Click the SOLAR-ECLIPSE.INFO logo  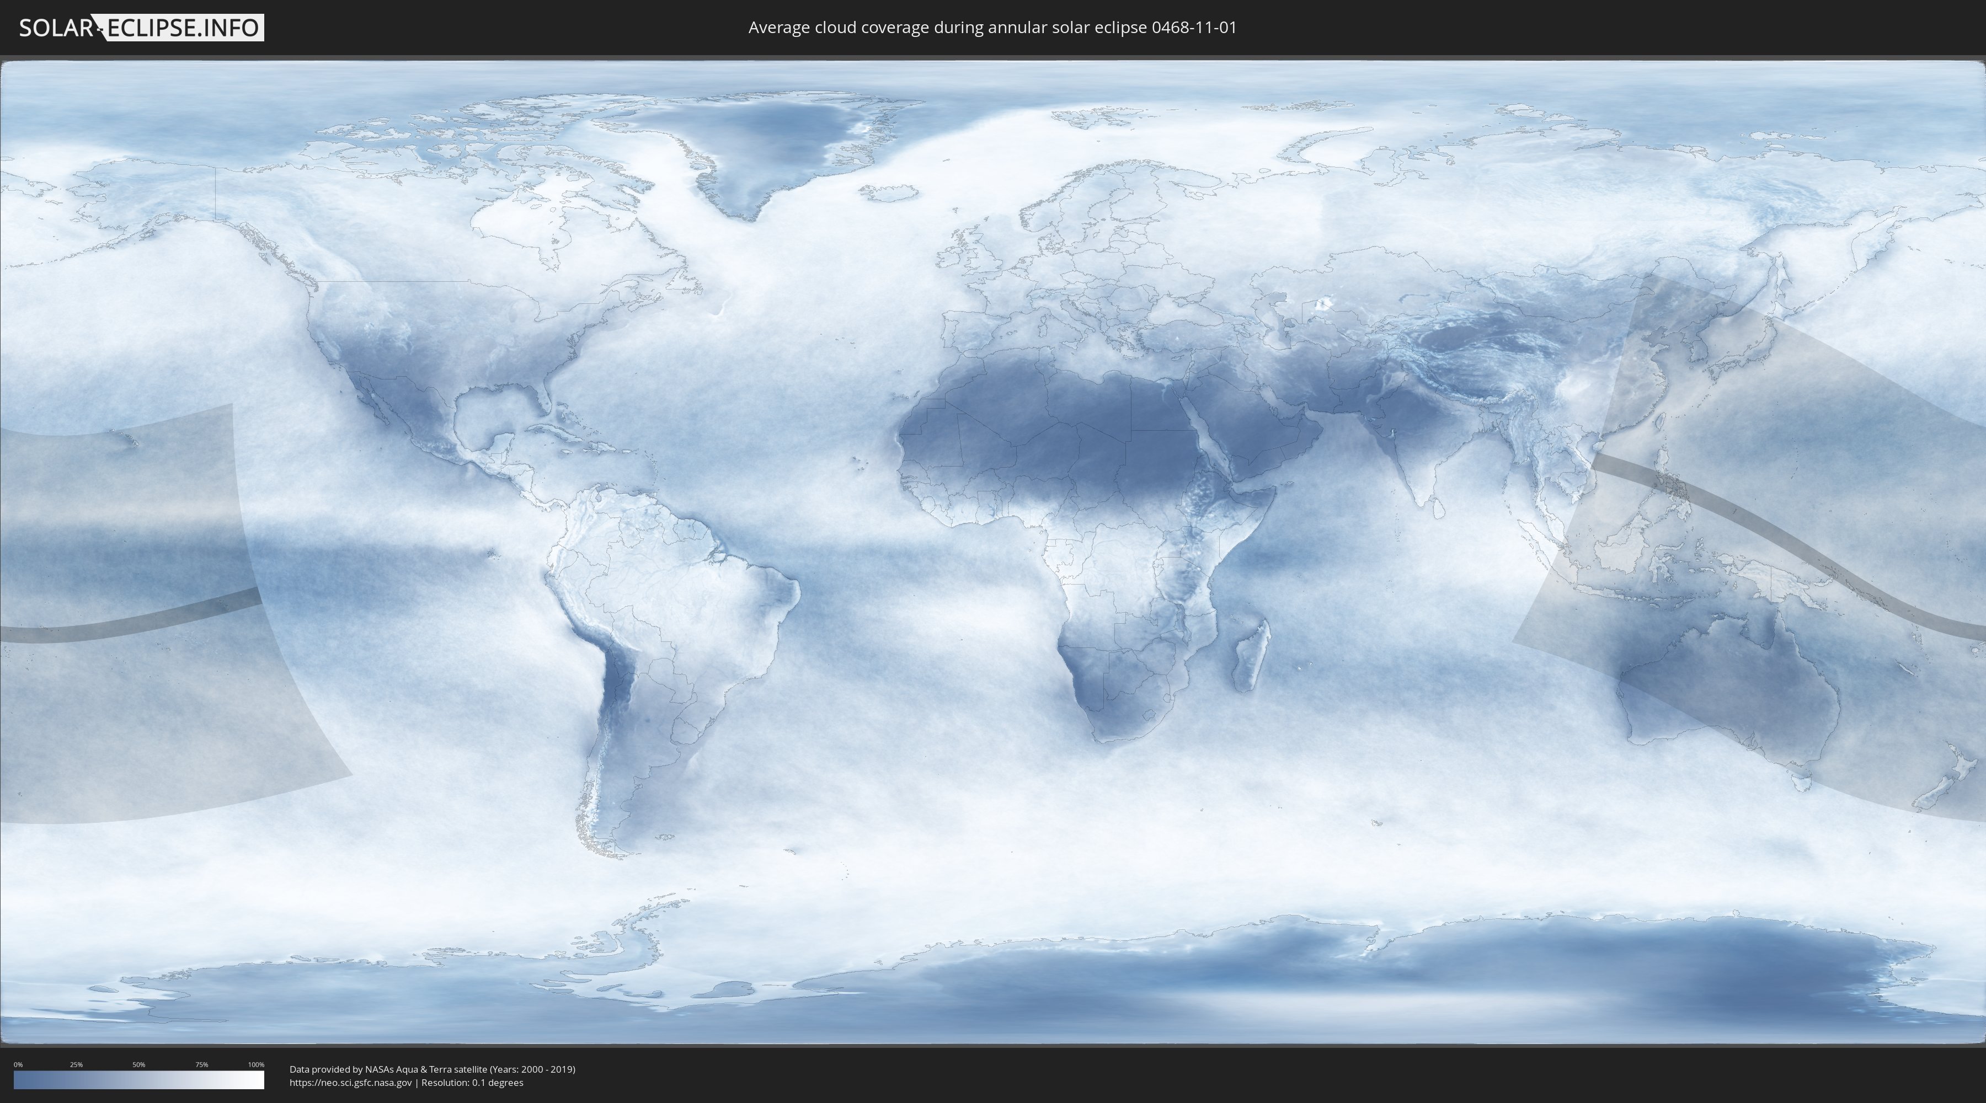point(141,28)
